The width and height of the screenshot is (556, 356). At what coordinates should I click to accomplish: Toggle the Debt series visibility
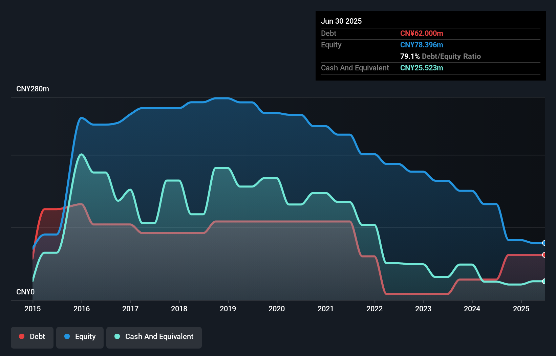click(32, 336)
